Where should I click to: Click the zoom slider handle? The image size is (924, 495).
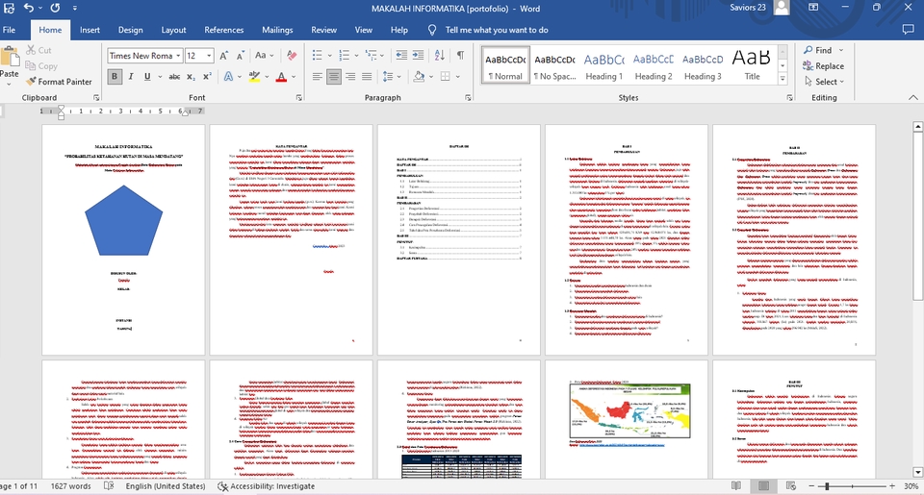(x=827, y=486)
